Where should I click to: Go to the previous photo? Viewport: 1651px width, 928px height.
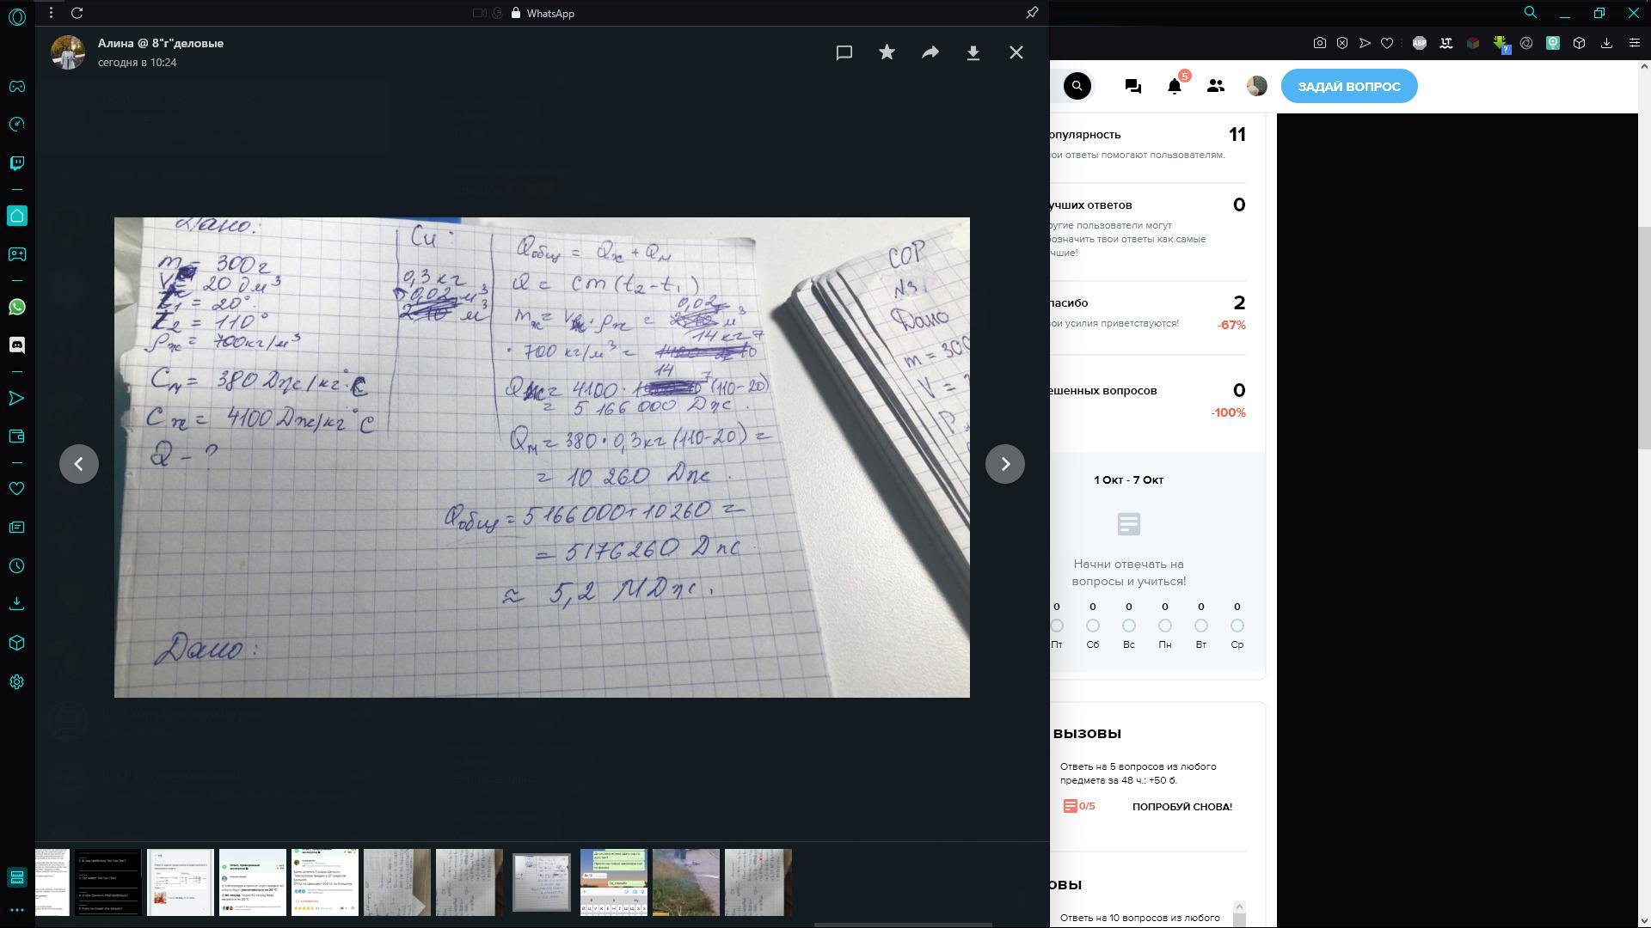coord(78,464)
